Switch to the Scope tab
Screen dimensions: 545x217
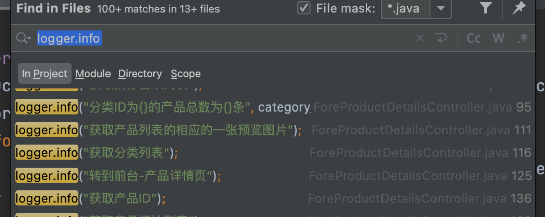185,74
